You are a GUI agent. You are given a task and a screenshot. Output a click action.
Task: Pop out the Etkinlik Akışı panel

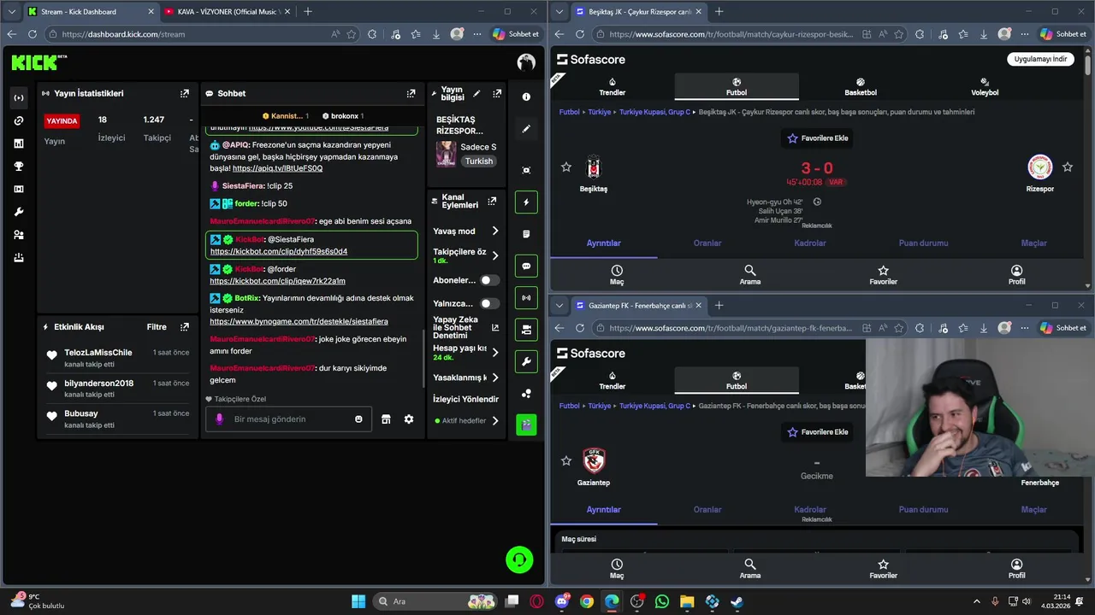184,326
